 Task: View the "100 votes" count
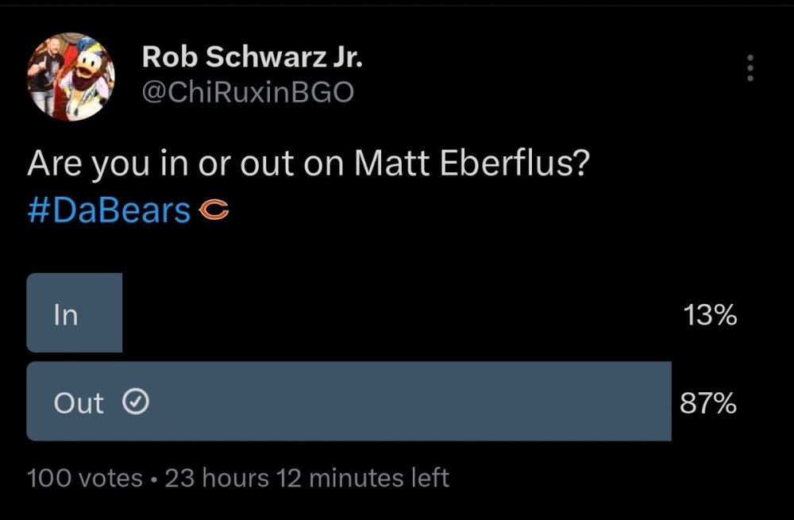[84, 479]
